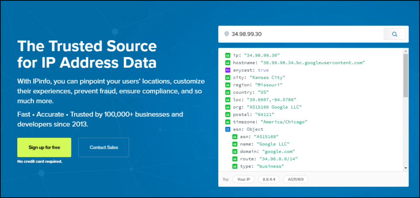Image resolution: width=420 pixels, height=198 pixels.
Task: Click string icon beside org field
Action: [x=228, y=107]
